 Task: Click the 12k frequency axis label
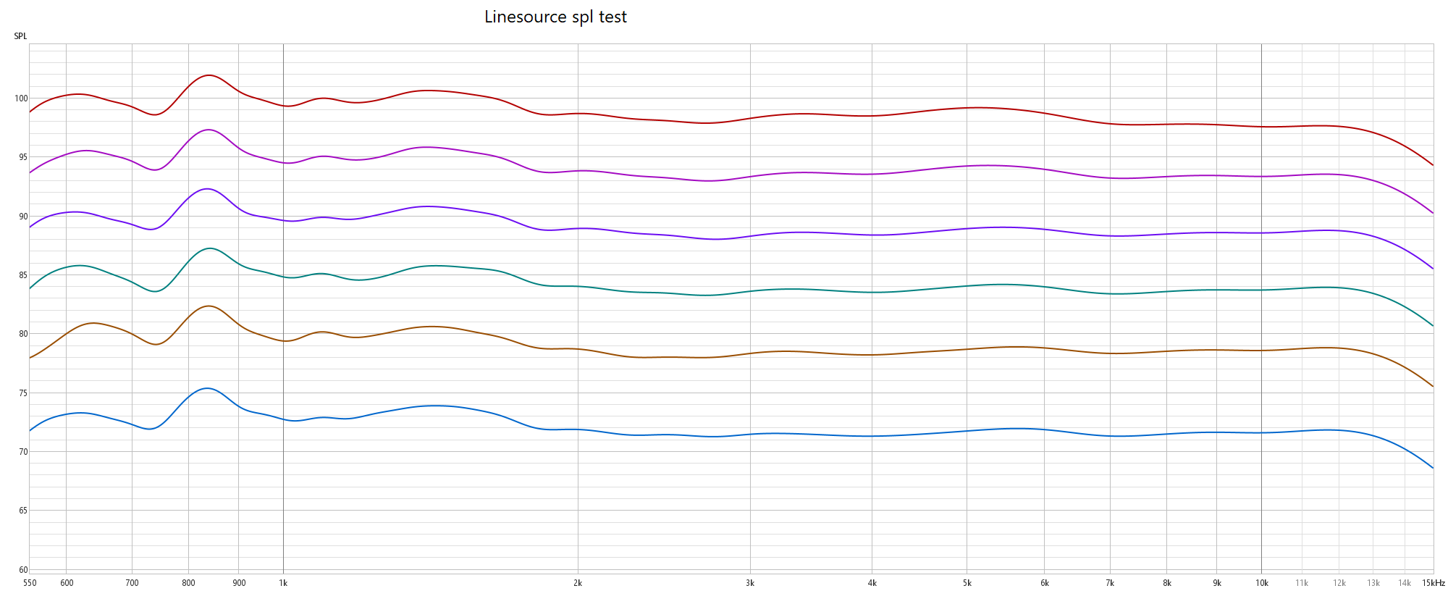(x=1339, y=583)
